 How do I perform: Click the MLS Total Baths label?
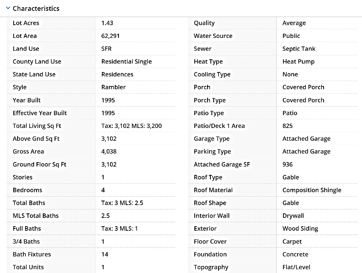(36, 216)
